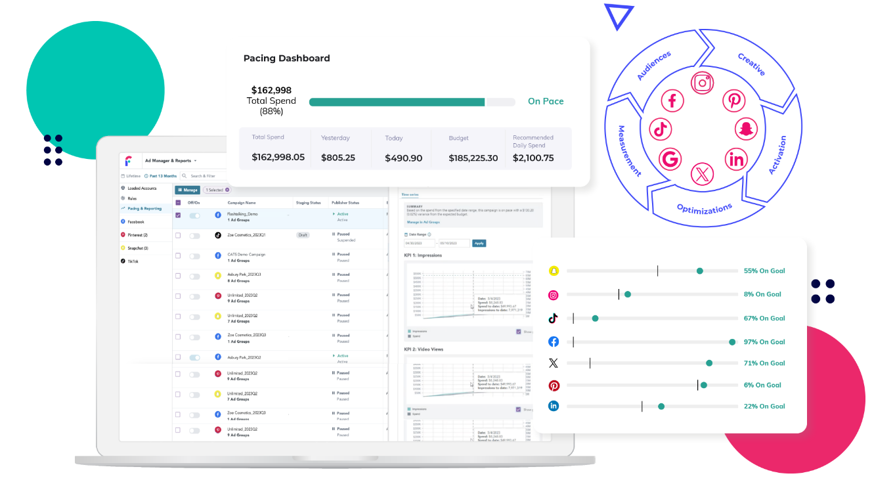This screenshot has width=895, height=486.
Task: Select the Snapchat icon beside its goal slider
Action: (554, 270)
